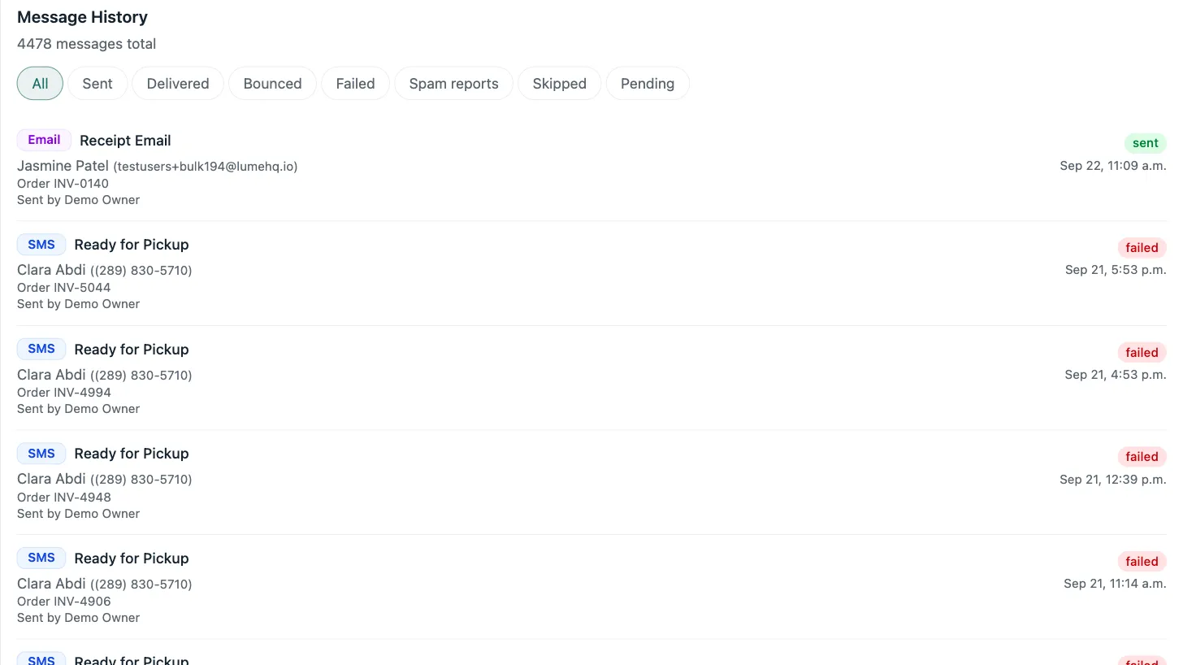Select the Pending filter

click(648, 84)
